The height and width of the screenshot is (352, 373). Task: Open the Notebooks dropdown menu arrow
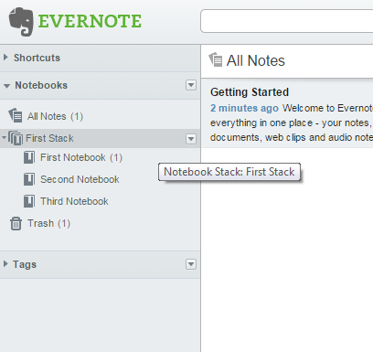pos(191,85)
